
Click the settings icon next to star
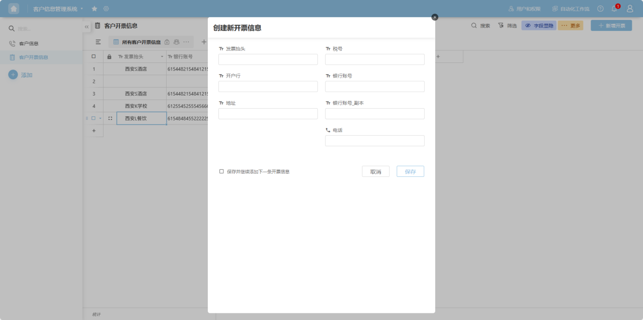coord(106,9)
